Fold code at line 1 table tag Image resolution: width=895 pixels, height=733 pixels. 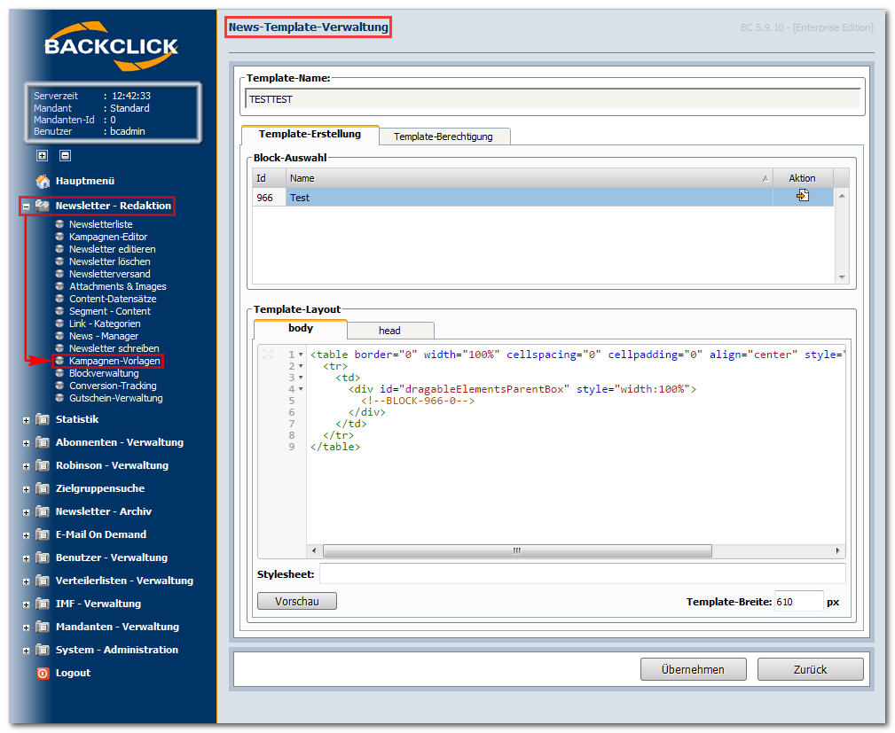[x=301, y=355]
